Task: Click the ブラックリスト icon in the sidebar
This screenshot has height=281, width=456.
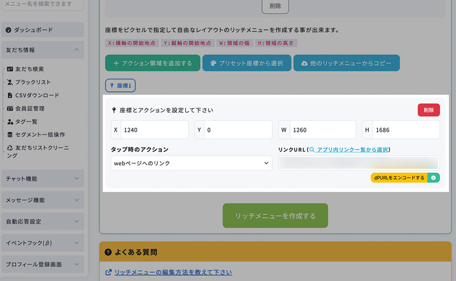Action: 10,82
